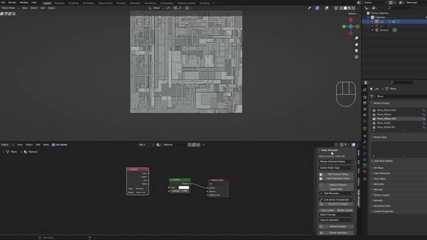427x240 pixels.
Task: Toggle the camera view icon in viewport
Action: click(356, 51)
